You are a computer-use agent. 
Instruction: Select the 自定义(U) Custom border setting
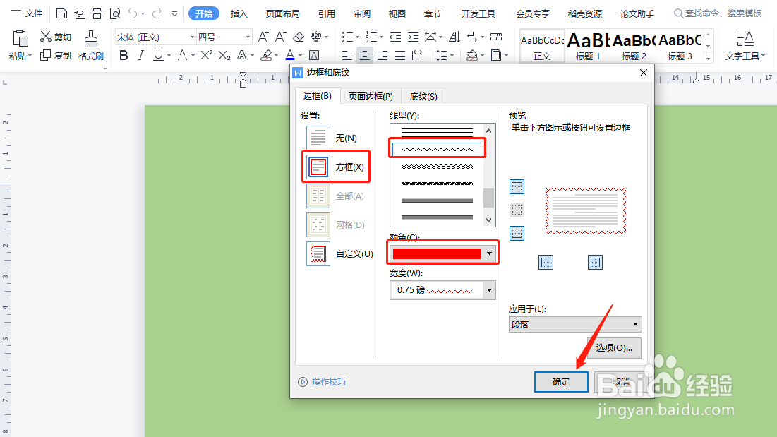click(x=339, y=253)
